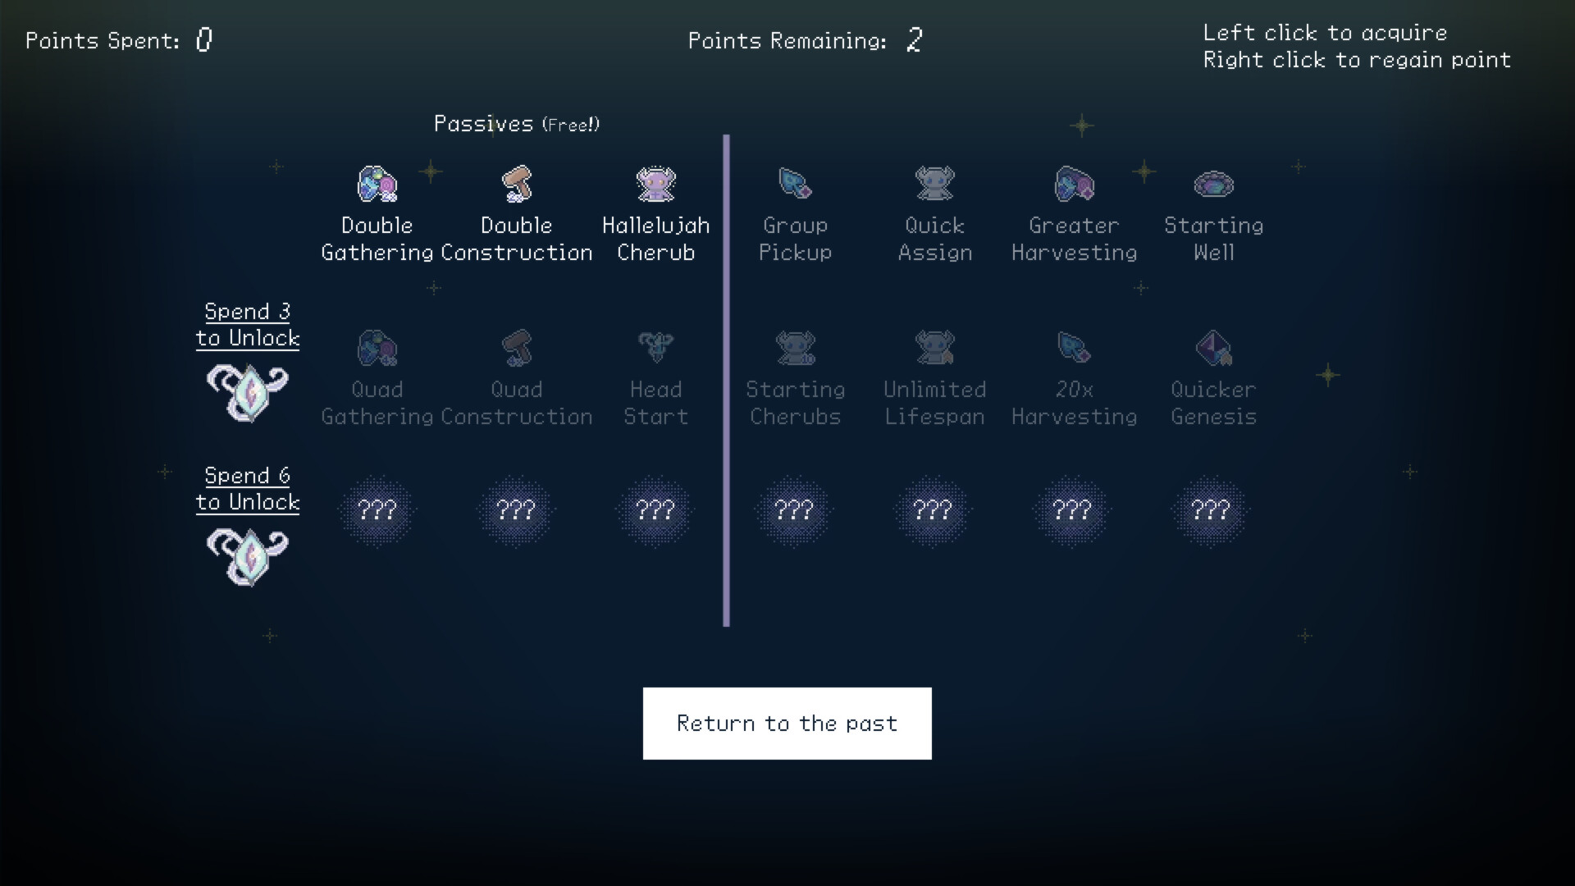Choose the Starting Well skill
Screen dimensions: 1575x886
click(1213, 185)
